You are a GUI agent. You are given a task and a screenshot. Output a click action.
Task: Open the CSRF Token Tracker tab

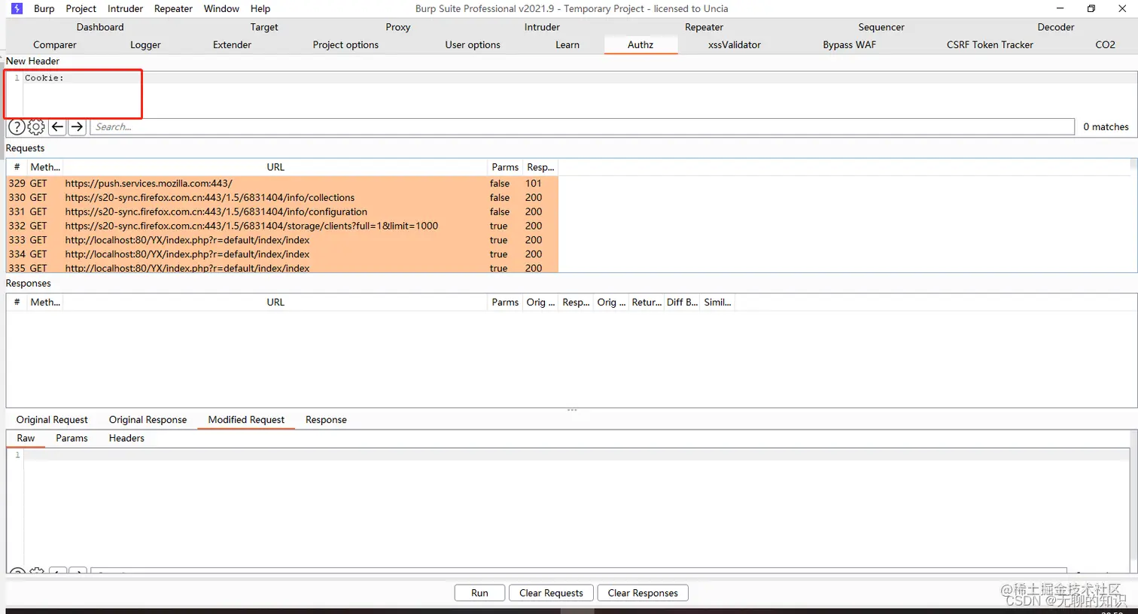click(x=990, y=44)
